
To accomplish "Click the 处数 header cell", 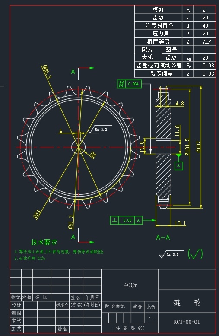I will [x=27, y=297].
